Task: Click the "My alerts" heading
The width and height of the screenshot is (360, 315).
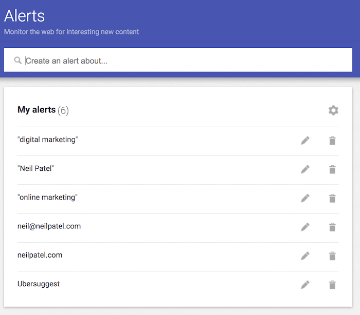Action: (37, 110)
